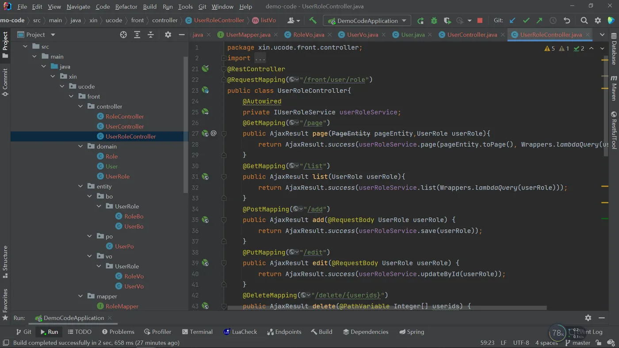This screenshot has height=348, width=619.
Task: Toggle the read-only lock icon in status bar
Action: tap(598, 343)
